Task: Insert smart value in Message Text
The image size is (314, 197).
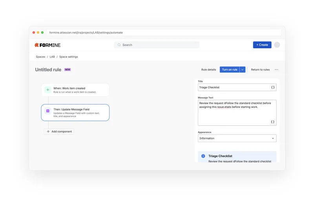Action: click(x=272, y=122)
